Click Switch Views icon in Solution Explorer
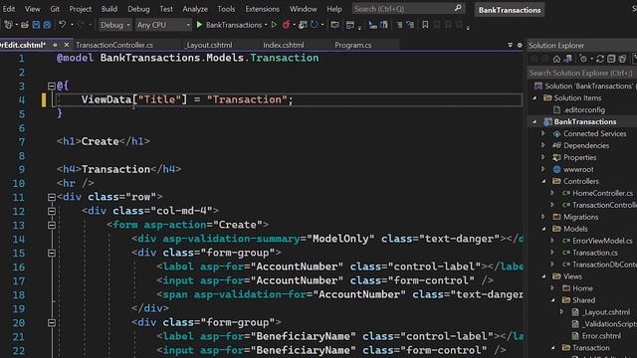This screenshot has height=358, width=637. (567, 60)
